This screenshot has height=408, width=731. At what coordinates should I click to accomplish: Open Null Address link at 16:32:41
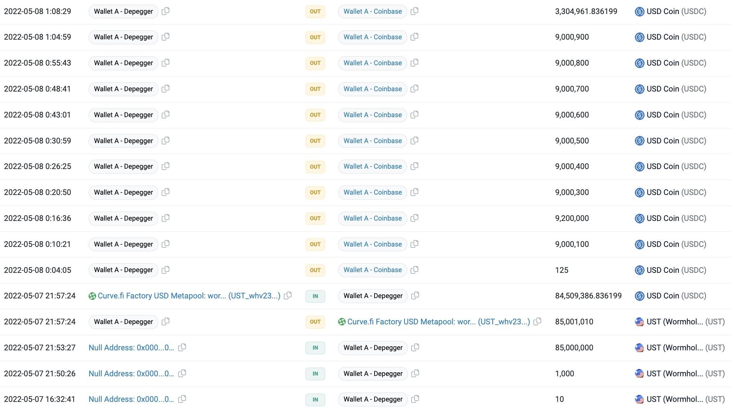131,399
